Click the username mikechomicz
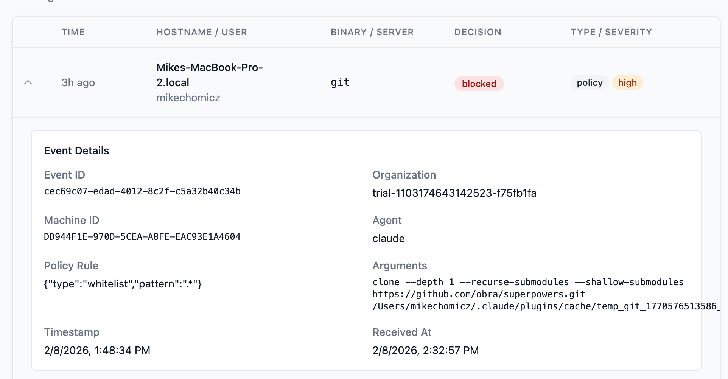The width and height of the screenshot is (728, 379). (x=188, y=98)
